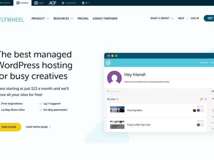Click photo avatar on Fauxtography row
214x160 pixels.
pos(195,110)
